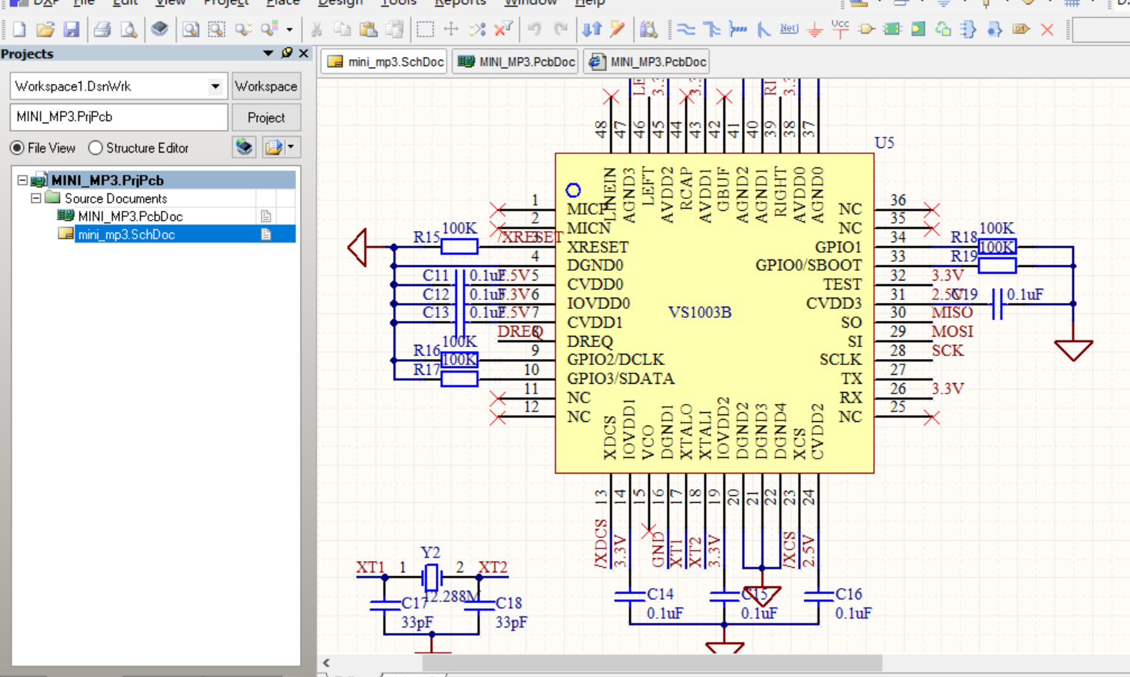Place a VCC power port
This screenshot has width=1130, height=677.
(x=840, y=29)
